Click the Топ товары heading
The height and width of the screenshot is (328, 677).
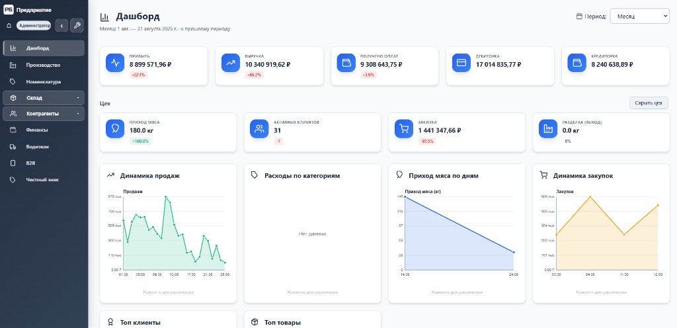(x=283, y=323)
